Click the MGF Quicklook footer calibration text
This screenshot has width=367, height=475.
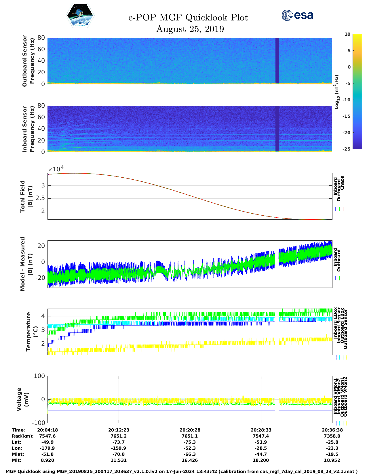(182, 471)
